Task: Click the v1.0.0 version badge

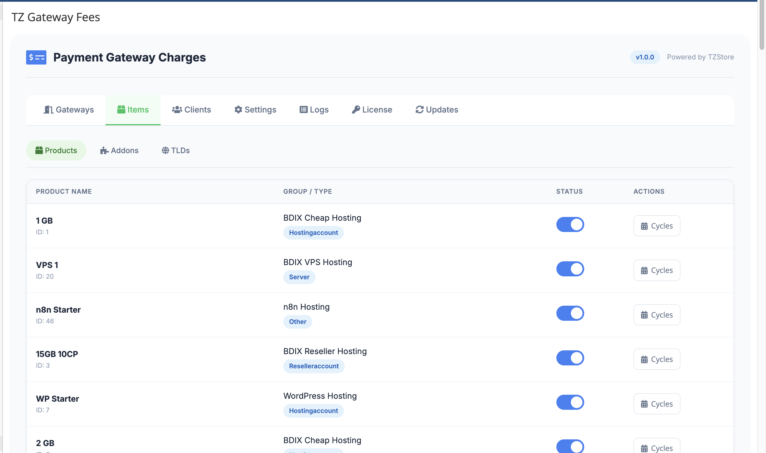Action: 645,57
